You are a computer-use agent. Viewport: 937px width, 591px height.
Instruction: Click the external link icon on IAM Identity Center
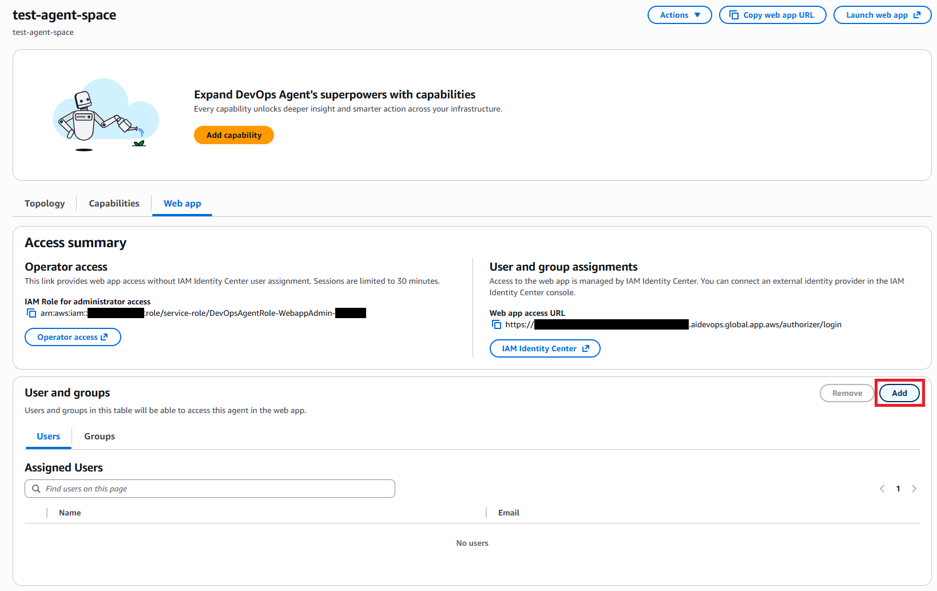coord(585,348)
